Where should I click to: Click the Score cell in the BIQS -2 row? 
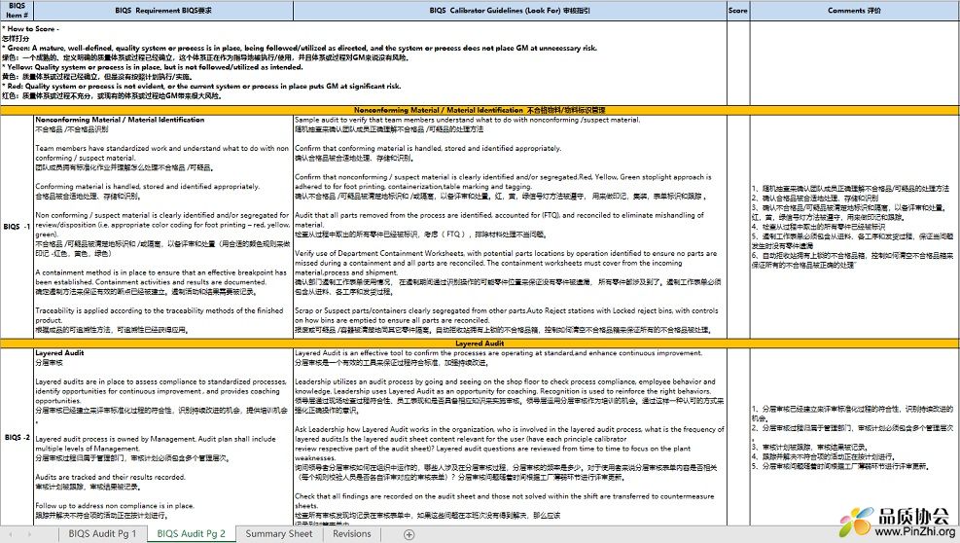point(738,437)
